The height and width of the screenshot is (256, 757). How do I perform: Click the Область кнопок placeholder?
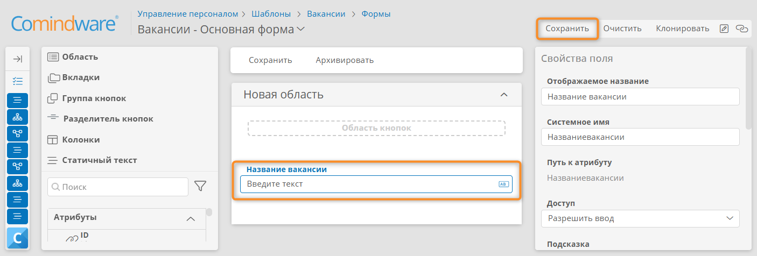[x=376, y=128]
